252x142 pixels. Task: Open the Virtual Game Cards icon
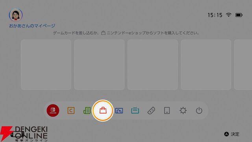tap(167, 110)
